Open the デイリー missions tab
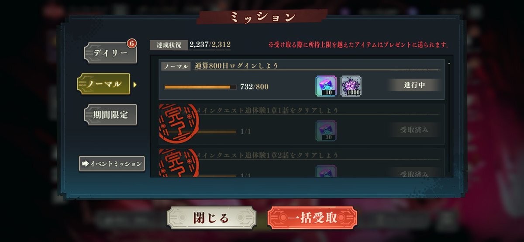Viewport: 524px width, 242px height. [110, 53]
